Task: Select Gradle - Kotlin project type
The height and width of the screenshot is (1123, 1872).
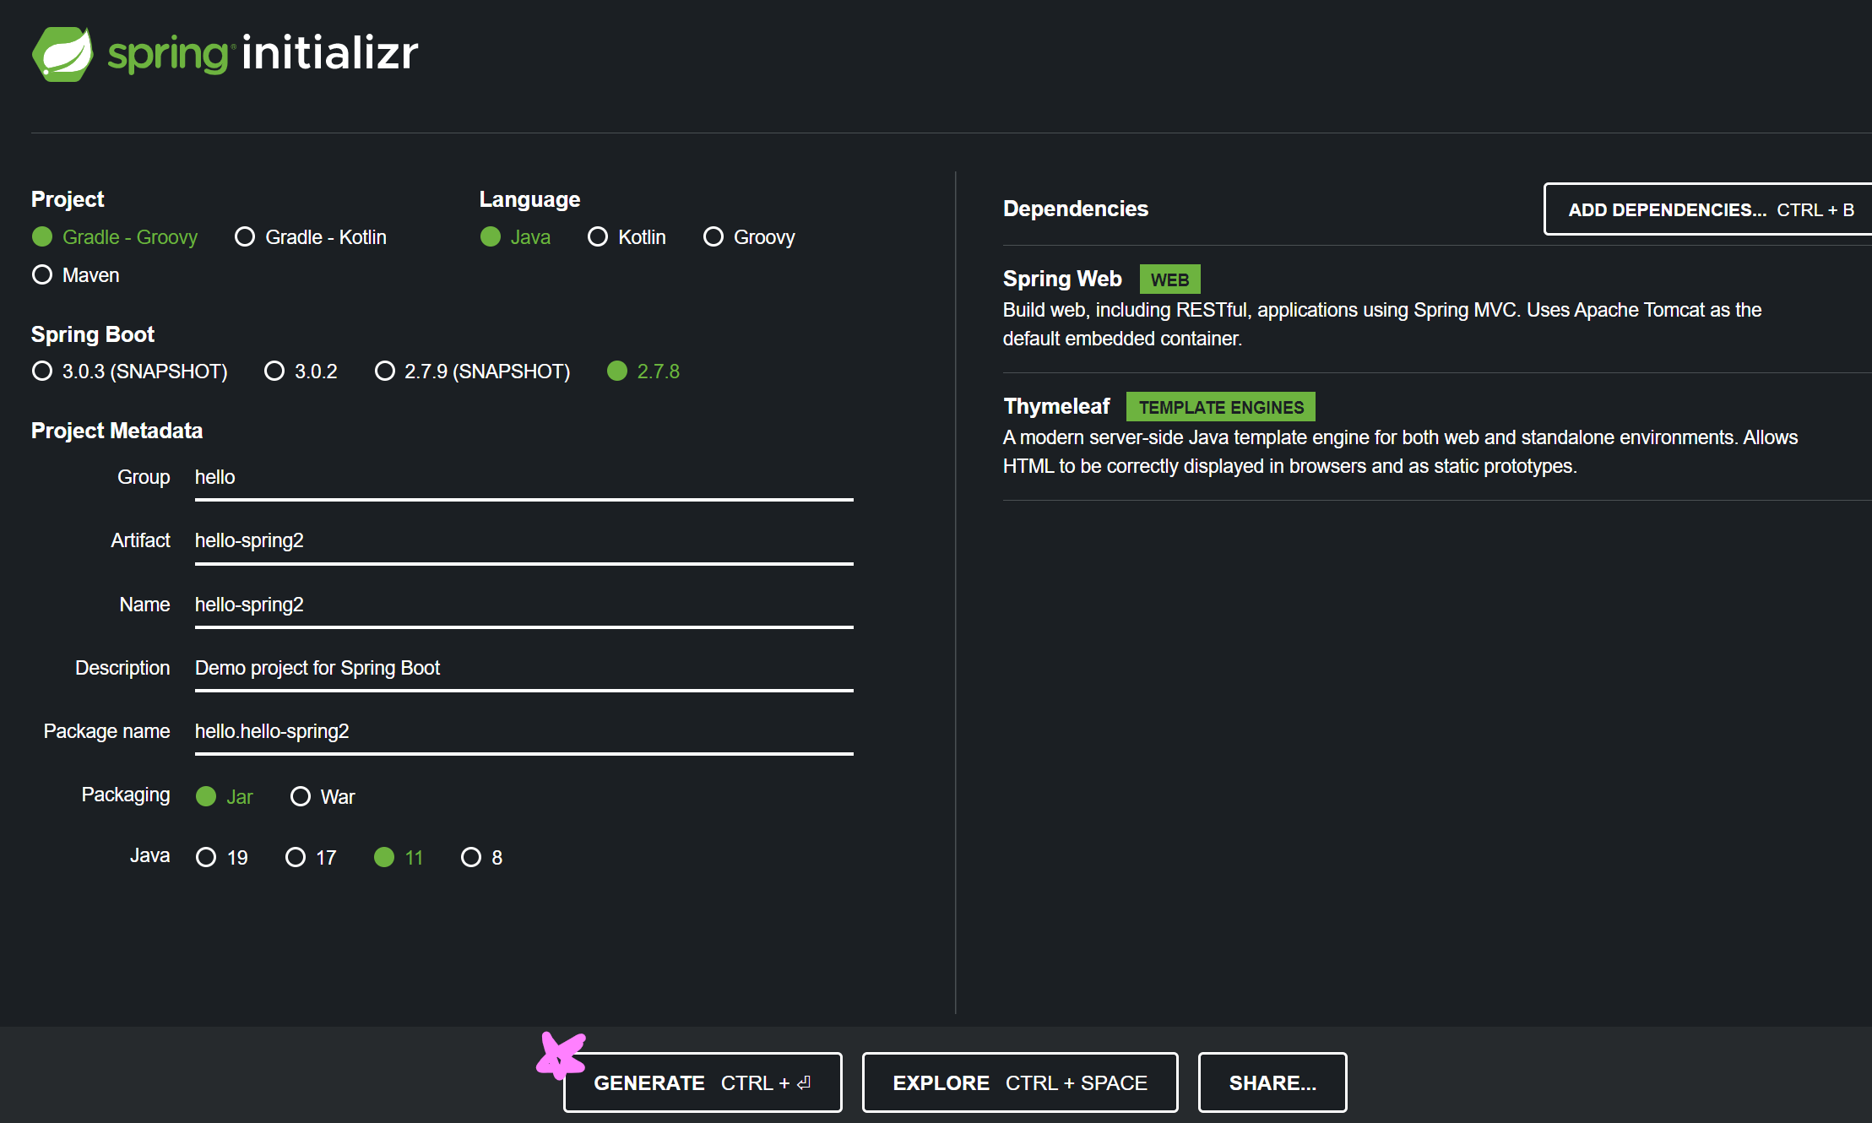Action: (x=246, y=237)
